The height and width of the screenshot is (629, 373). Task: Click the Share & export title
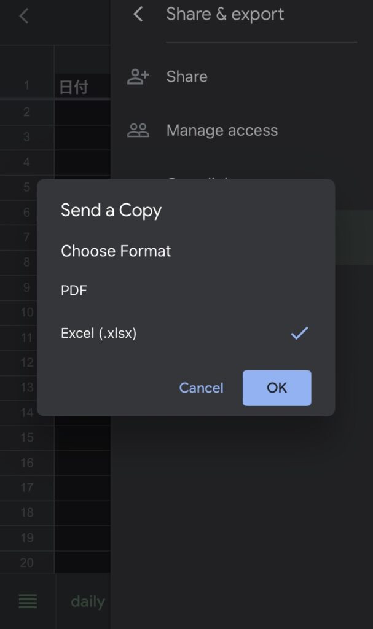pyautogui.click(x=225, y=14)
